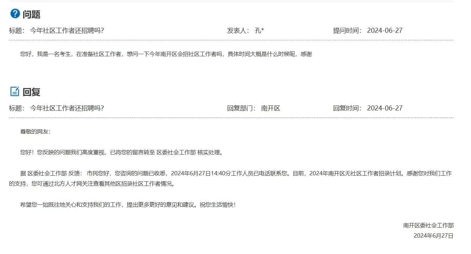
Task: Open the question title 今年社区工作者还招聘吗?
Action: pyautogui.click(x=67, y=30)
